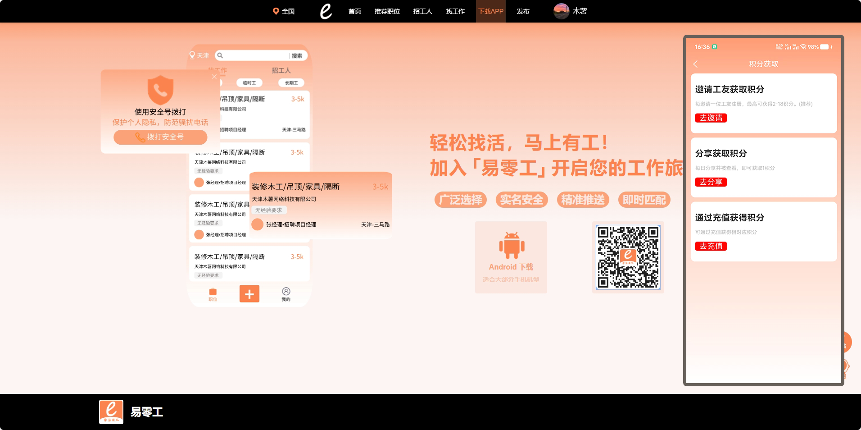Open the 发布 menu item

point(523,11)
